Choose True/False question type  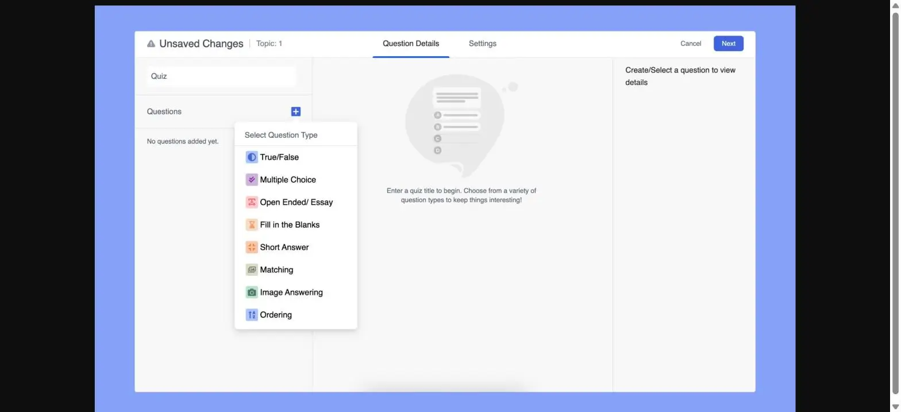(x=296, y=157)
